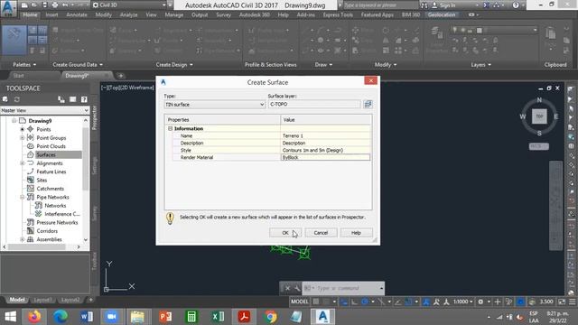Expand the Create Design panel dropdown
Viewport: 578px width, 325px height.
174,64
